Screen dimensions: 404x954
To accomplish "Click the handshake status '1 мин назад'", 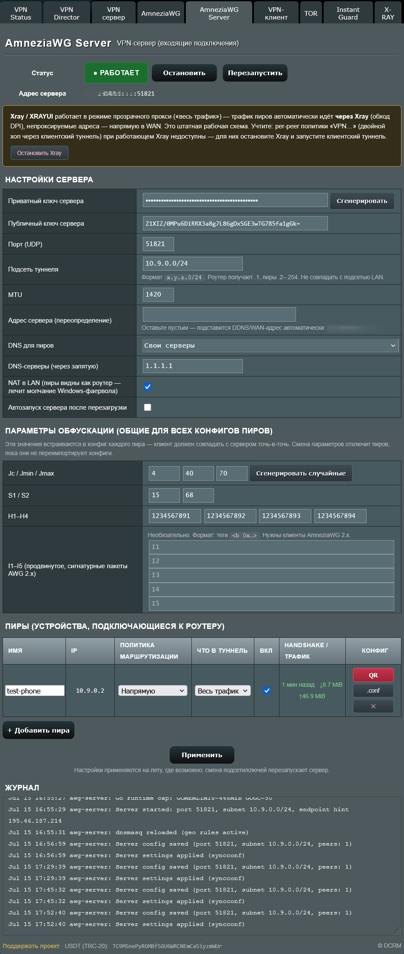I will (x=298, y=685).
